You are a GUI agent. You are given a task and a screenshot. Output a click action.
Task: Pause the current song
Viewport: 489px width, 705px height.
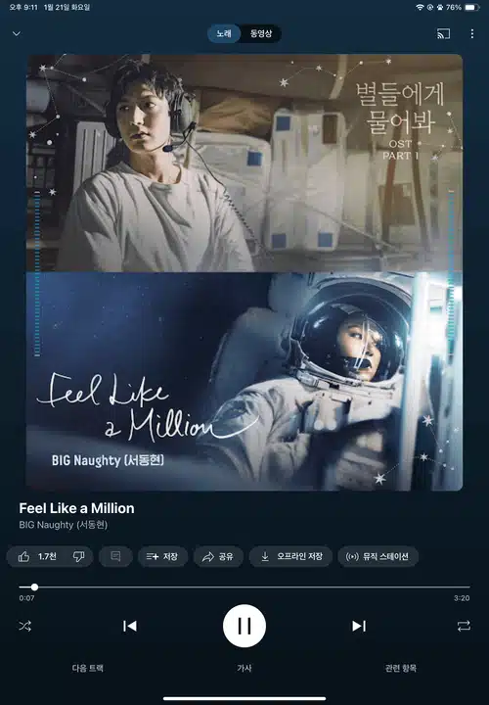(x=244, y=626)
